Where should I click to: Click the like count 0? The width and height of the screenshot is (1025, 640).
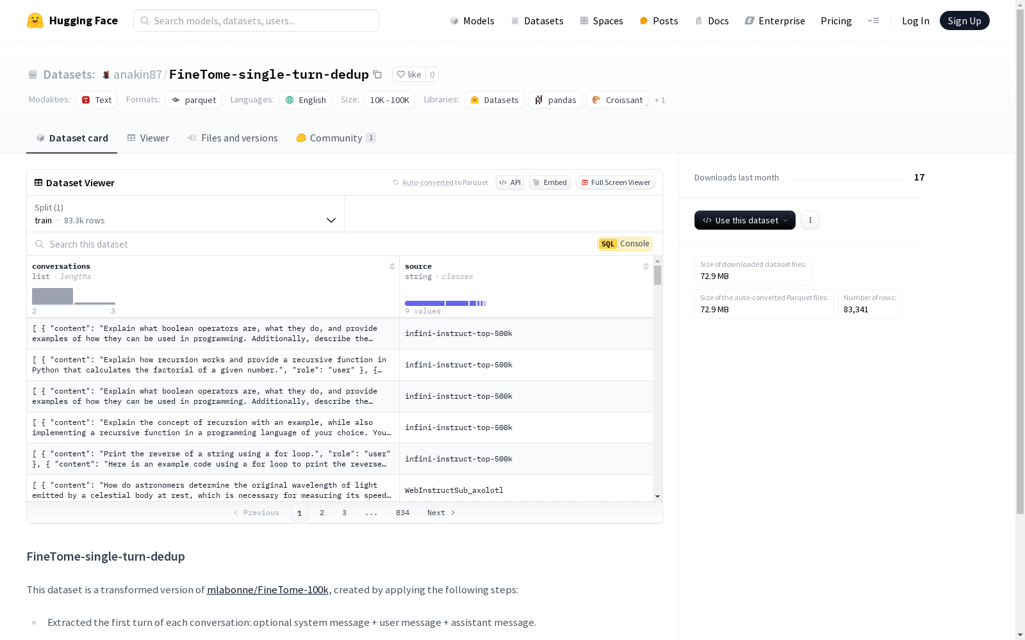pos(432,74)
